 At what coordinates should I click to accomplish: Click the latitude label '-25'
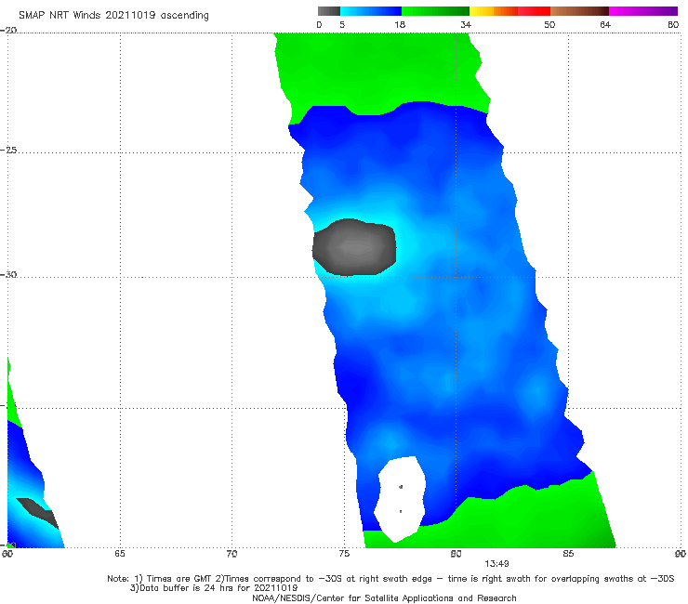click(8, 150)
